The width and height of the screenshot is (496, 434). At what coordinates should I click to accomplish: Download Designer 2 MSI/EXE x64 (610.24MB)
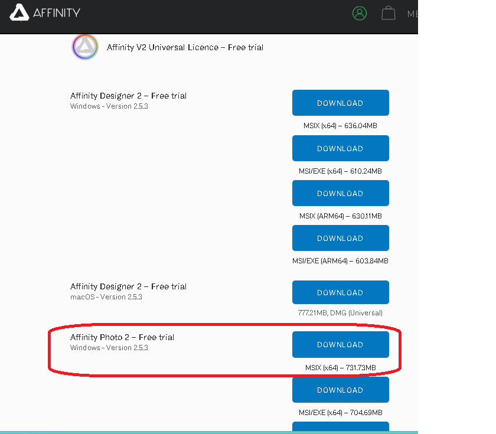[340, 148]
